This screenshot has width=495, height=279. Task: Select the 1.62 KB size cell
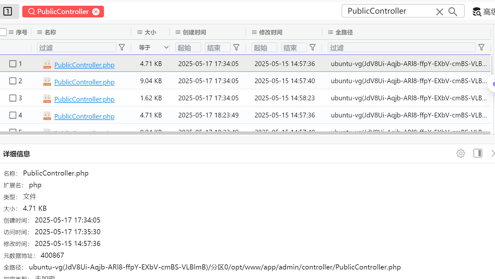[x=151, y=98]
